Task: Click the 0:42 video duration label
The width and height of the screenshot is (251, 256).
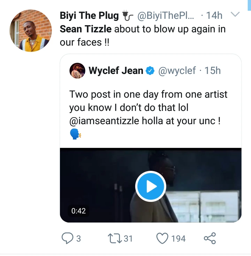Action: coord(78,211)
